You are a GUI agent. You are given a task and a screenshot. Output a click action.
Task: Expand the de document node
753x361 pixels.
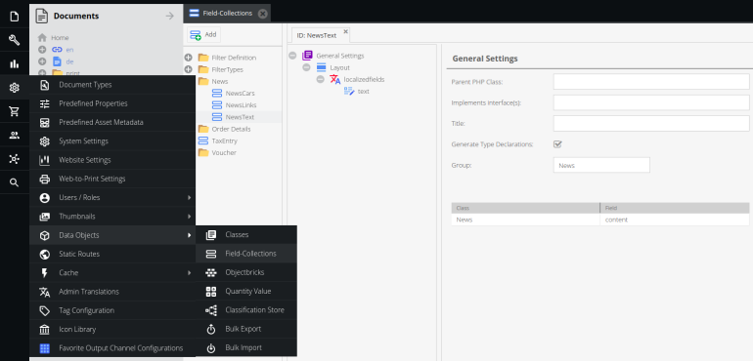point(42,61)
